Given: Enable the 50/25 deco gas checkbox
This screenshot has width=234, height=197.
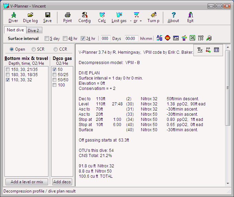Looking at the screenshot, I should (55, 75).
